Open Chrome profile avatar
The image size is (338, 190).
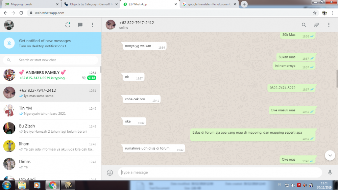[324, 13]
